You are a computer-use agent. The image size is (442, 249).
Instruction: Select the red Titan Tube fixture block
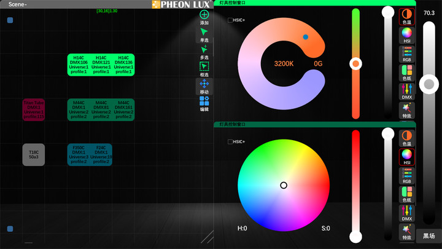(34, 109)
